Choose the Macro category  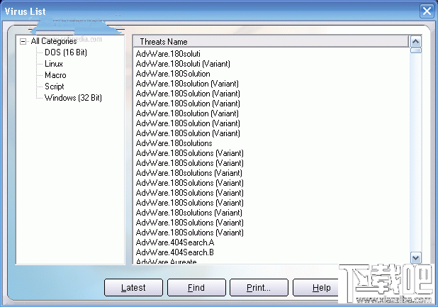click(x=55, y=75)
